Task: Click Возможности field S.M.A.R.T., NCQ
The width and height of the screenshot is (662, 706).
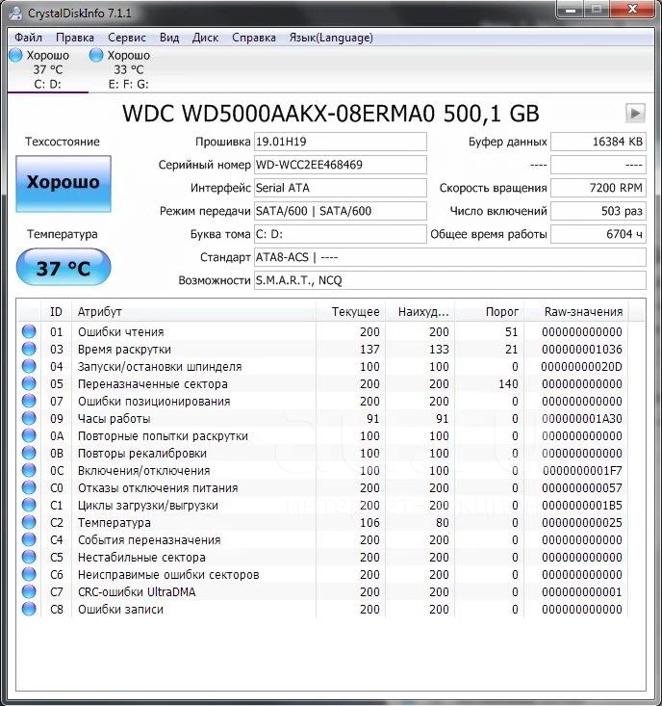Action: [x=449, y=280]
